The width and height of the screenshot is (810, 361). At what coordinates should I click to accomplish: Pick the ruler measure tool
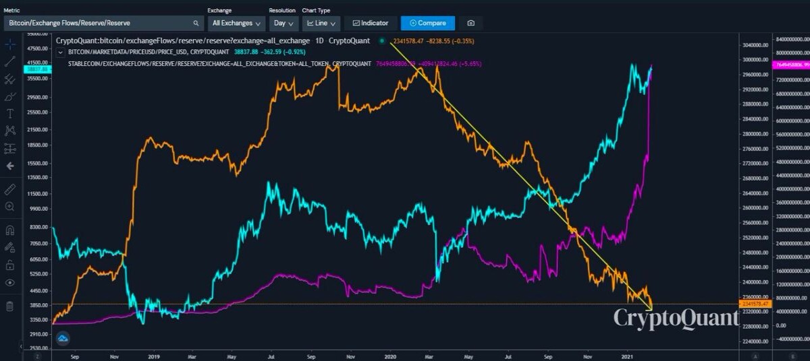(10, 189)
